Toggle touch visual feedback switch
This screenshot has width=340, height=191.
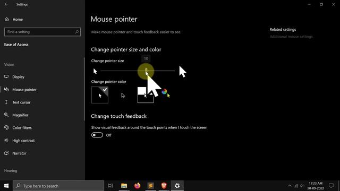(x=97, y=135)
